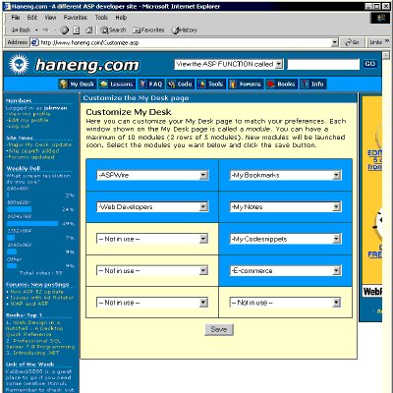Click the Log out link
This screenshot has width=393, height=393.
click(18, 126)
